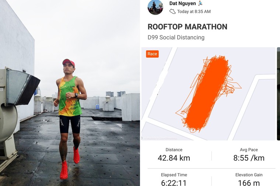Open the Dat Nguyen name link
280x186 pixels.
(182, 3)
